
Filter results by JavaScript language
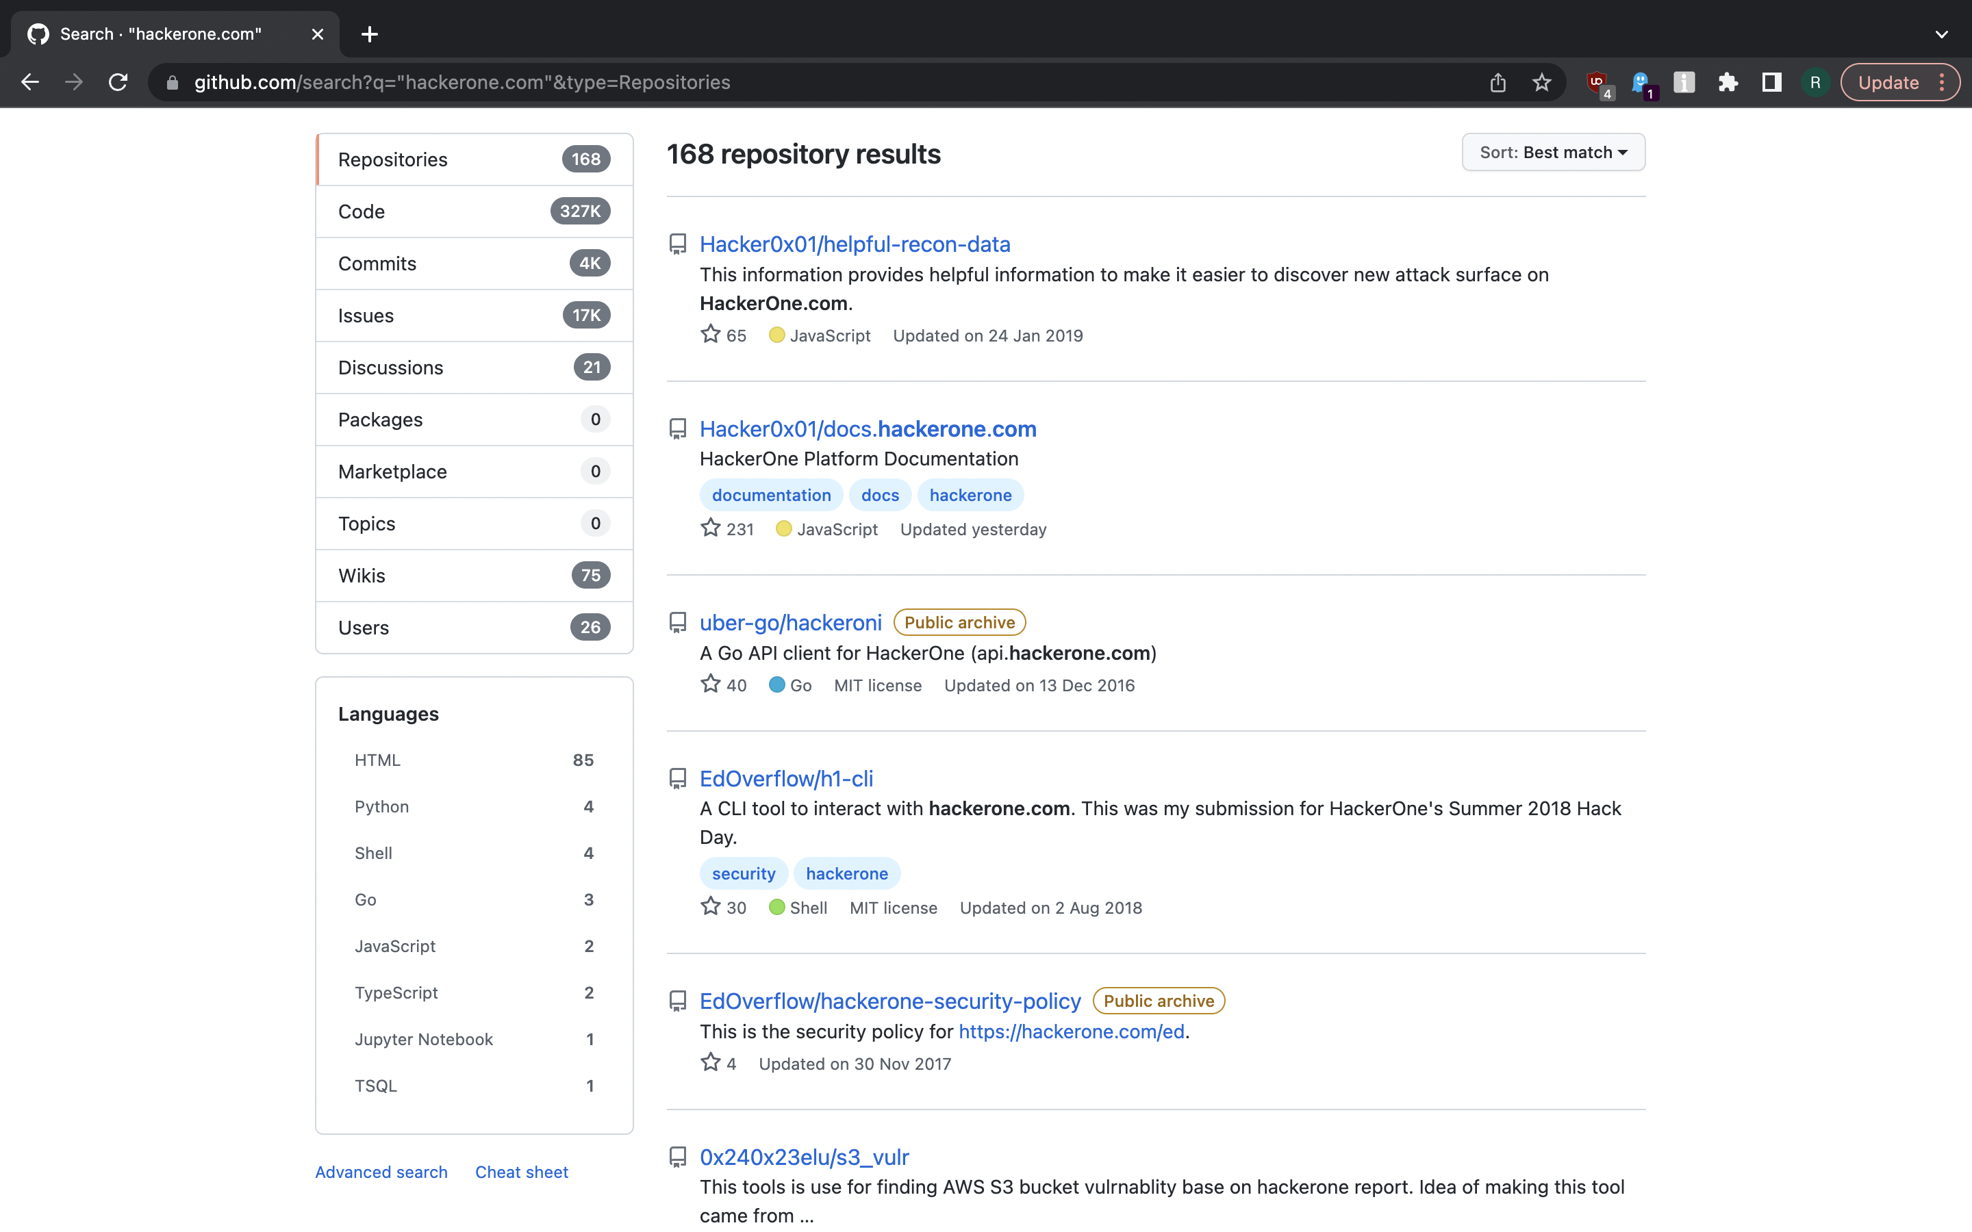[x=475, y=946]
